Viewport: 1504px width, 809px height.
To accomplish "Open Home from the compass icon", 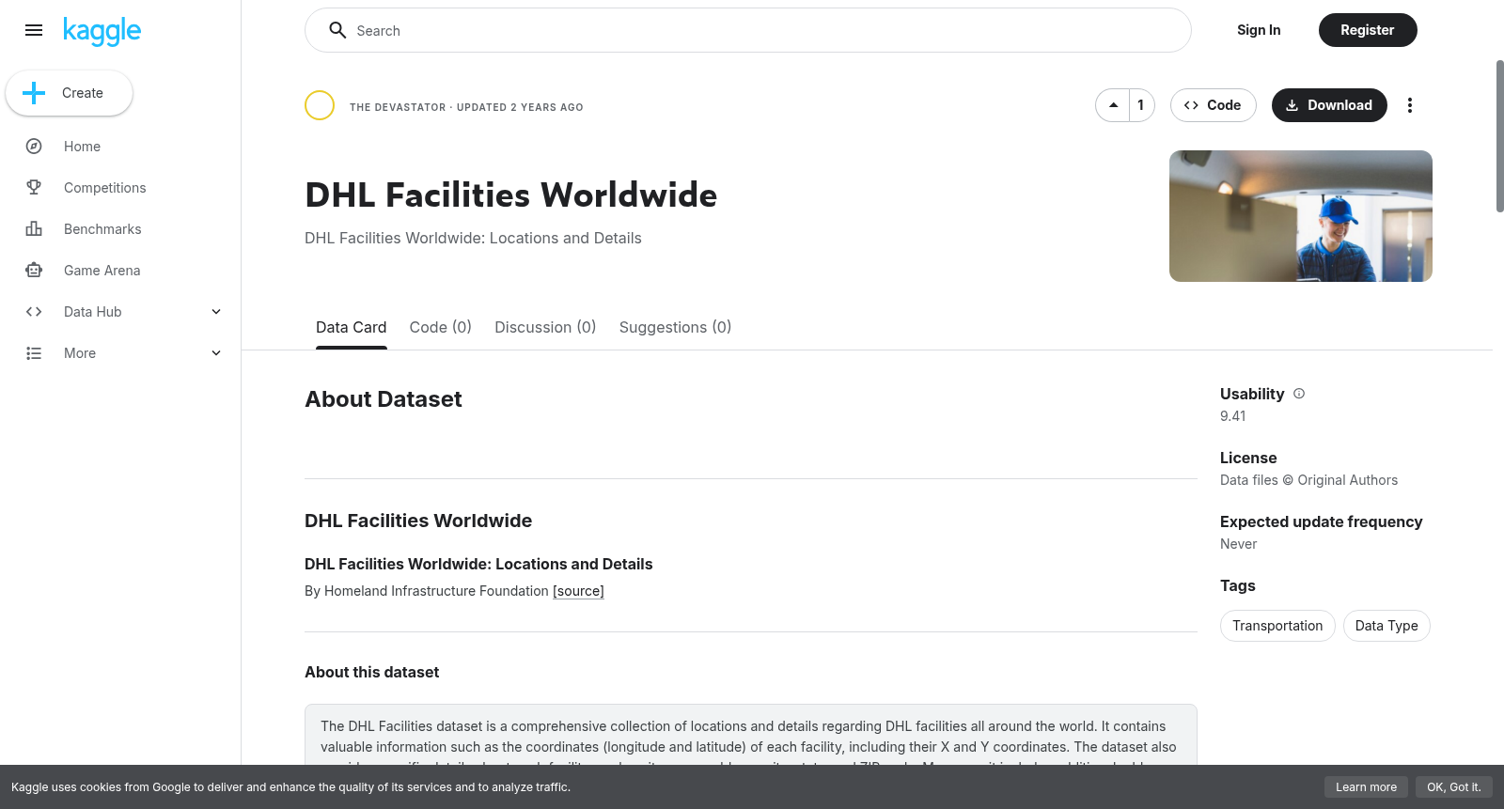I will coord(34,147).
